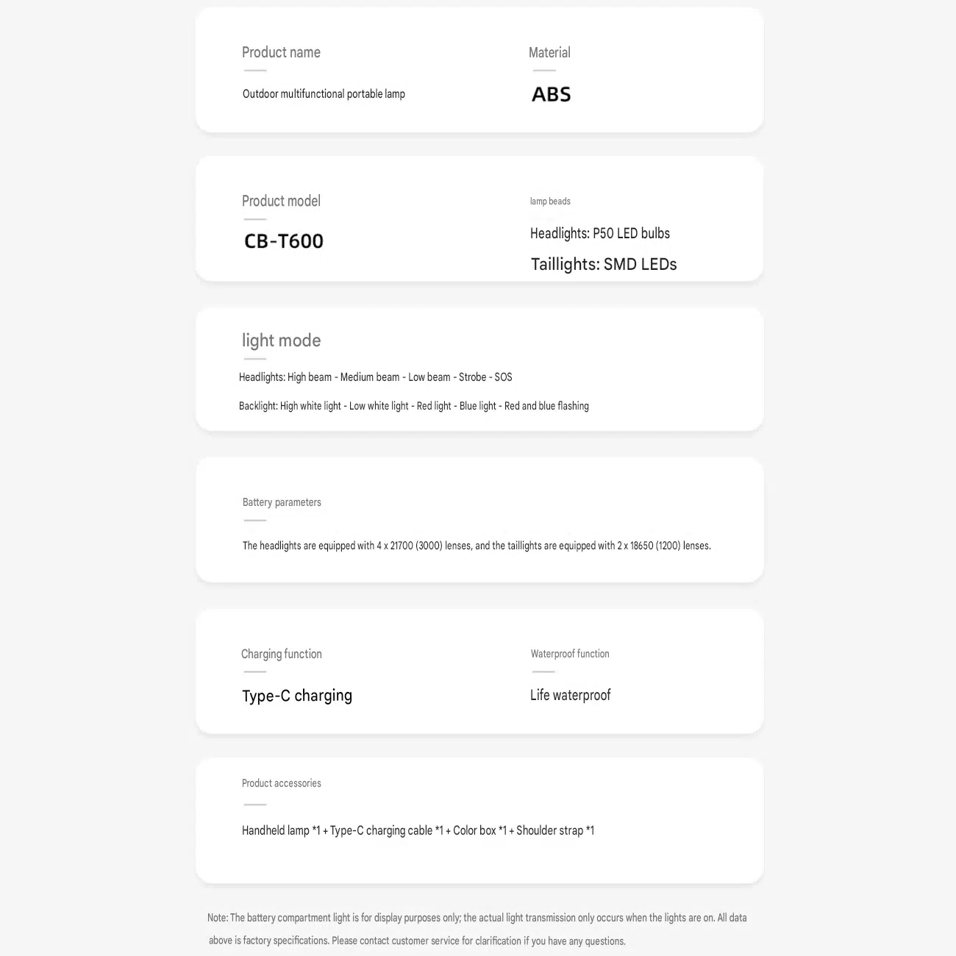Image resolution: width=956 pixels, height=956 pixels.
Task: Click the battery lenses description sentence
Action: [477, 546]
